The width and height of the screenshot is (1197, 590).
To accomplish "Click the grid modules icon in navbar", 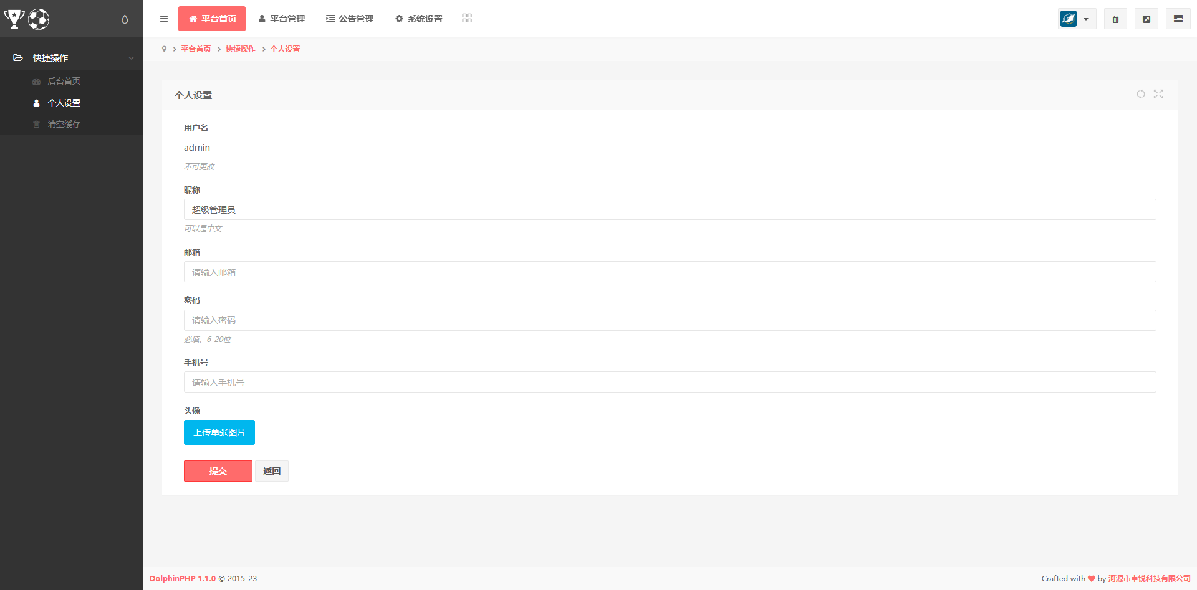I will point(467,19).
